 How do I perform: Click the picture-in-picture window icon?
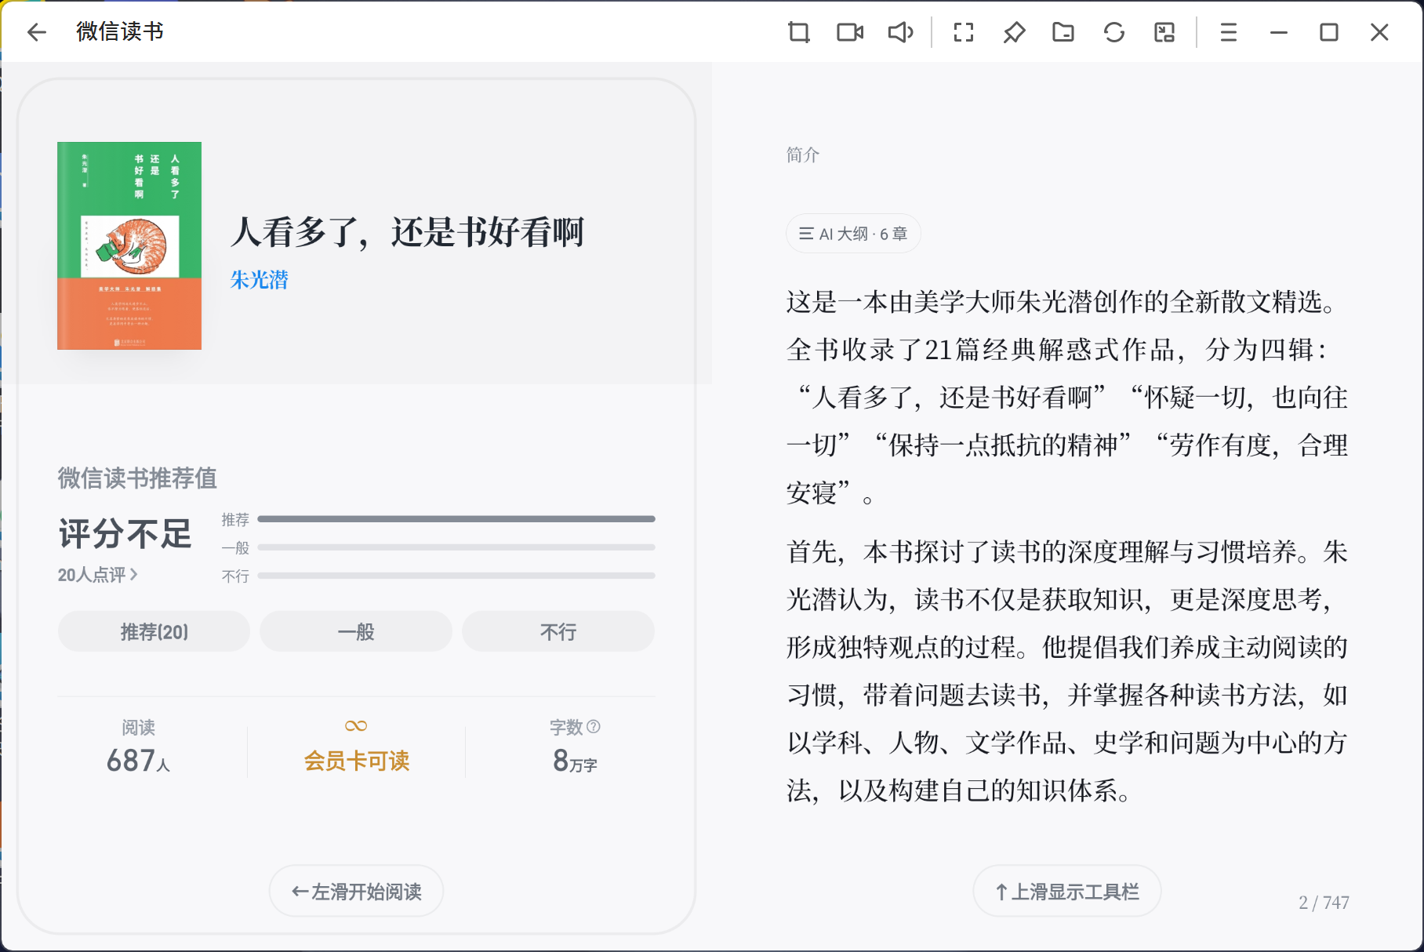[x=1164, y=32]
